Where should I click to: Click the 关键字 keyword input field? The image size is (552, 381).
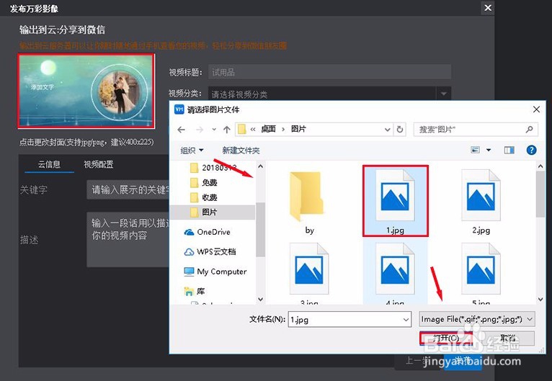(128, 189)
